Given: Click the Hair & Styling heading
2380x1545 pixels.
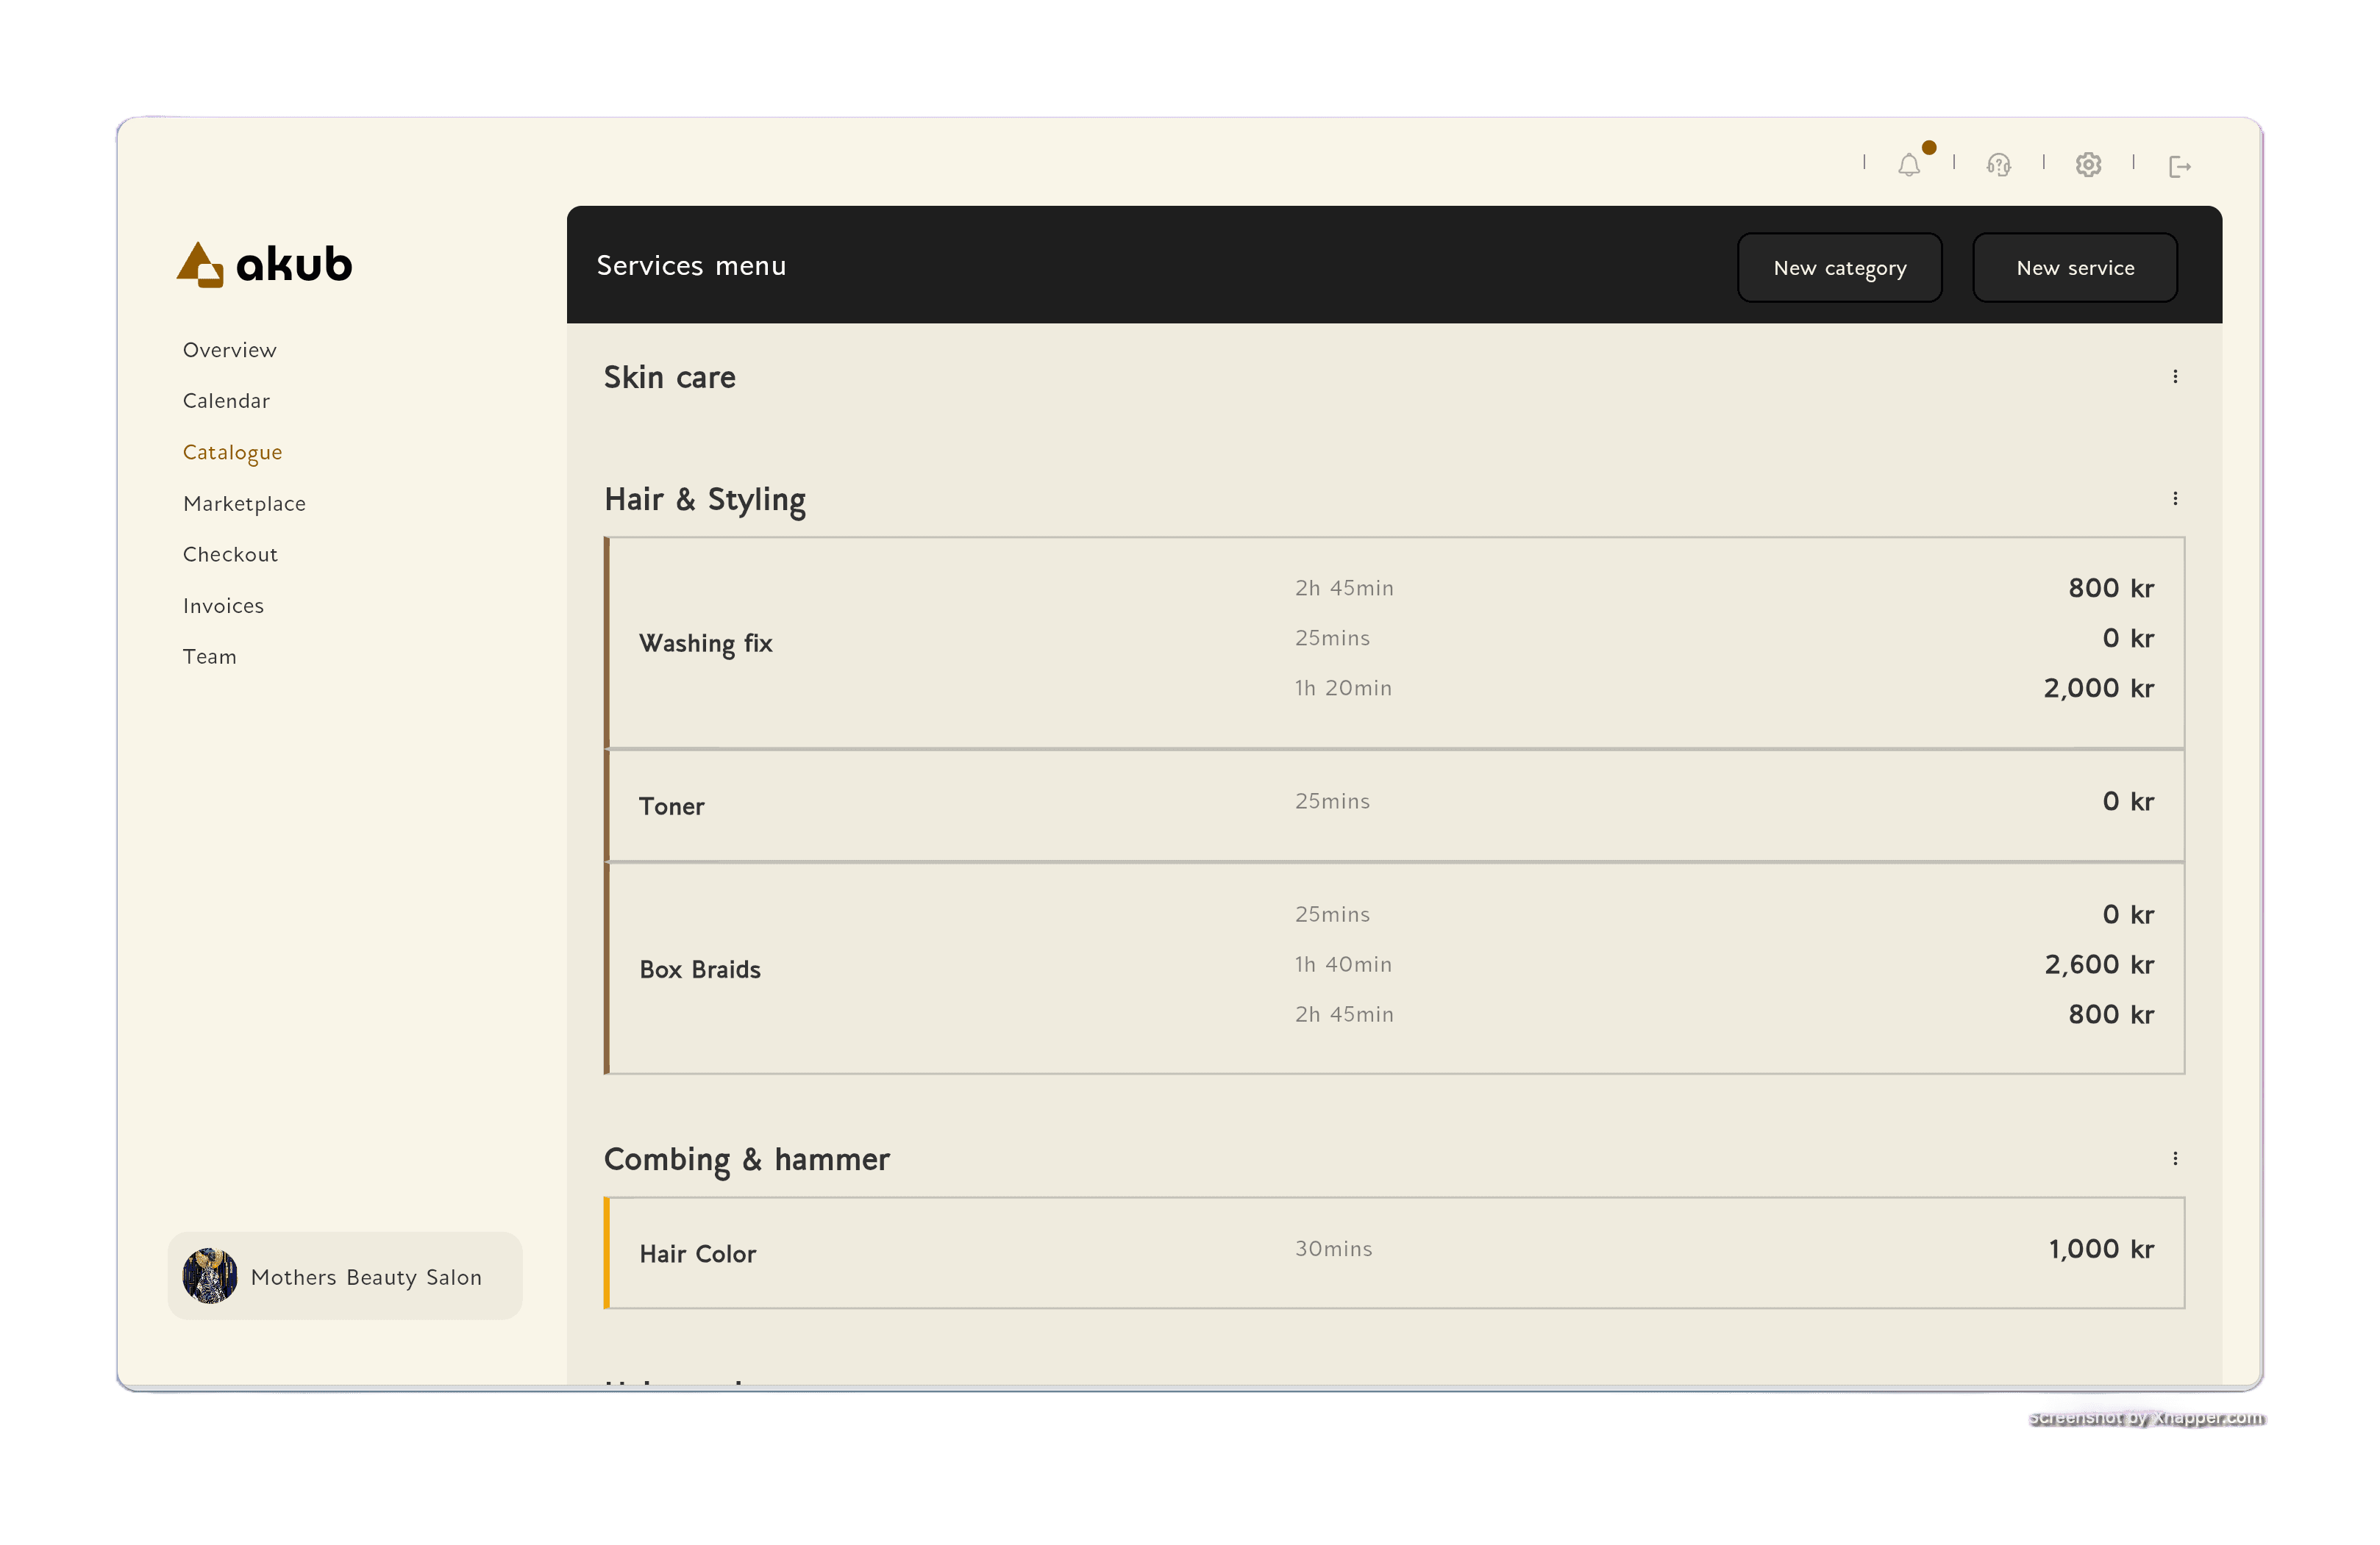Looking at the screenshot, I should 704,500.
